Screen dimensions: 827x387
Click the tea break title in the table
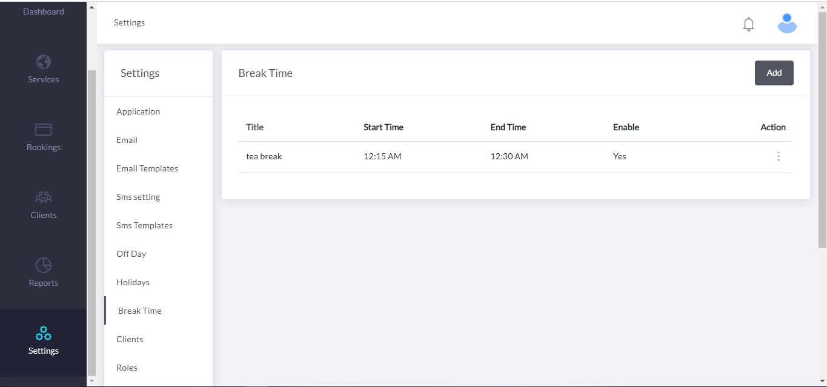(264, 156)
